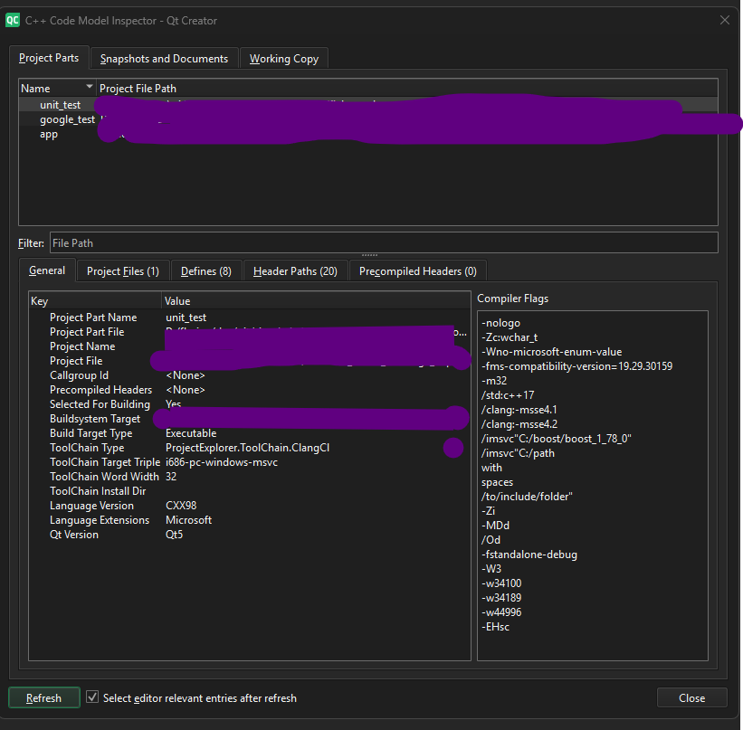The width and height of the screenshot is (743, 730).
Task: Select the ToolChain Word Width row
Action: (x=250, y=477)
